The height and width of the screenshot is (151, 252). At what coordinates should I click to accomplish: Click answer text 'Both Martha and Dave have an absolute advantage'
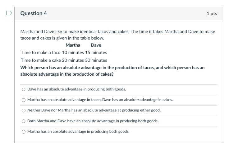[93, 121]
